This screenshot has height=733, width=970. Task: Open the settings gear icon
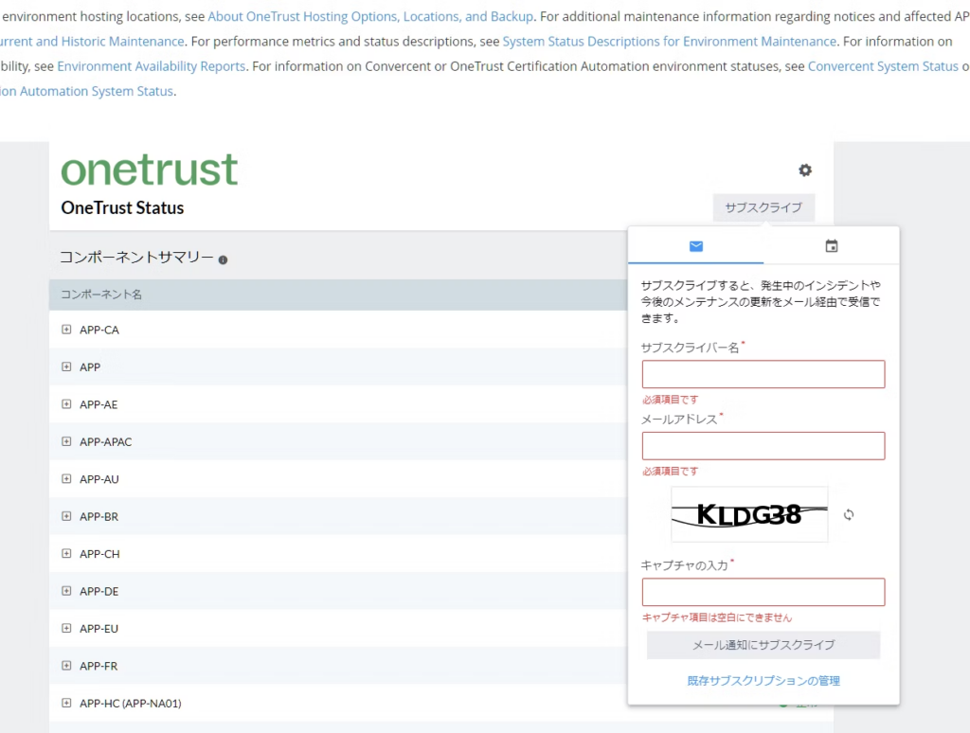coord(805,170)
